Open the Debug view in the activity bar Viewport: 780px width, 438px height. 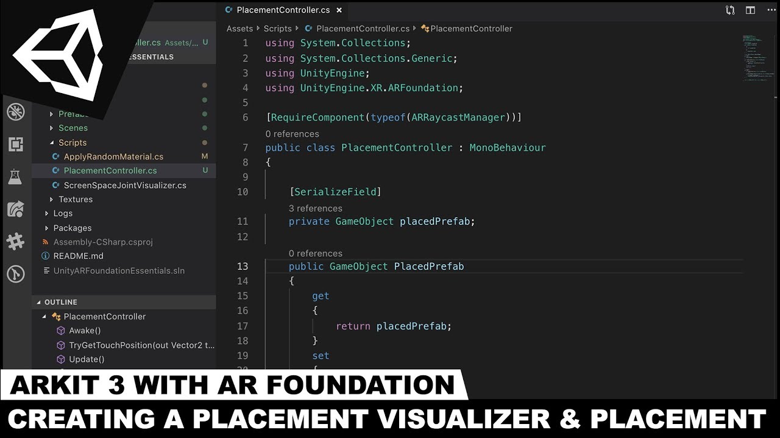coord(15,112)
